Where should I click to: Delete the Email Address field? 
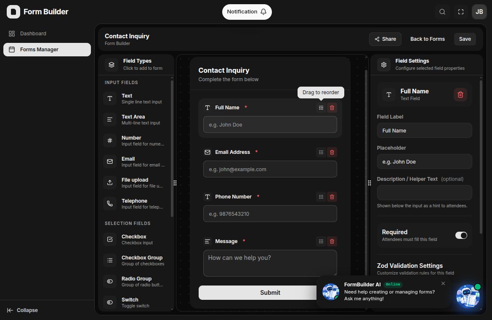coord(332,152)
